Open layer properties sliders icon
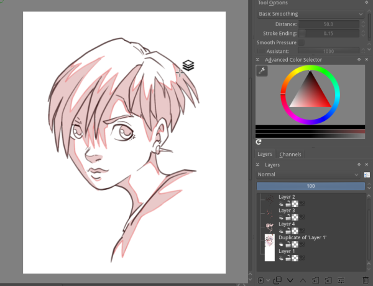This screenshot has width=373, height=286. pyautogui.click(x=341, y=280)
